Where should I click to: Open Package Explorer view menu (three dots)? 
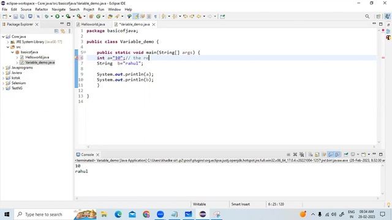pos(69,31)
